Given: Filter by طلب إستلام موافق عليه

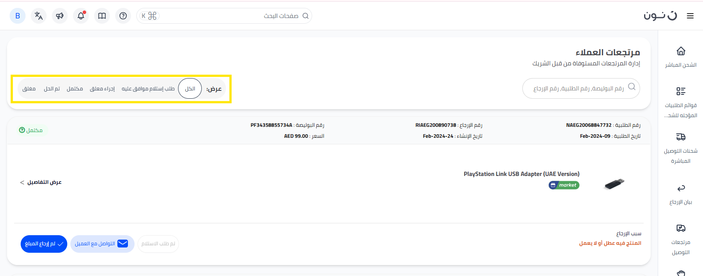Looking at the screenshot, I should tap(148, 89).
